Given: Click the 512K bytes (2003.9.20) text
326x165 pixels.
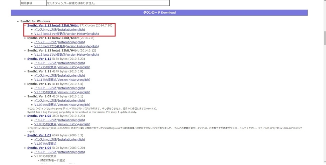Looking at the screenshot, I should coord(68,148).
